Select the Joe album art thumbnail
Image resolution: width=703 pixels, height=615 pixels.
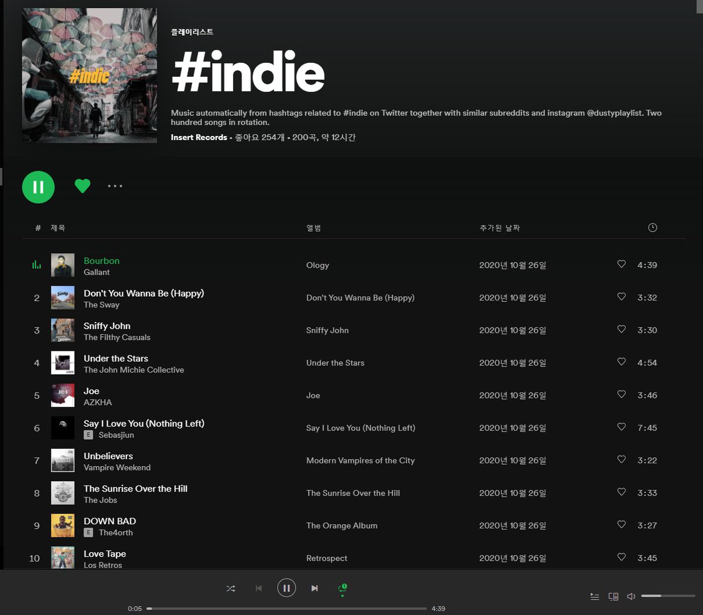point(63,395)
